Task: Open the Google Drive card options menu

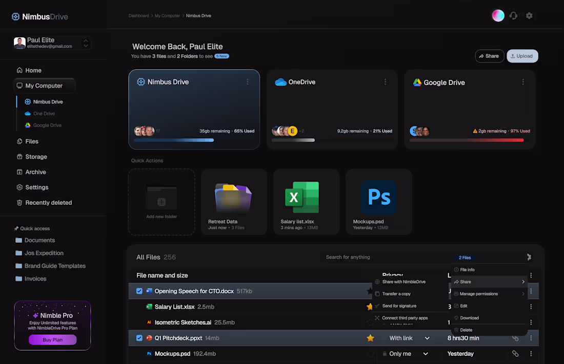Action: click(523, 82)
